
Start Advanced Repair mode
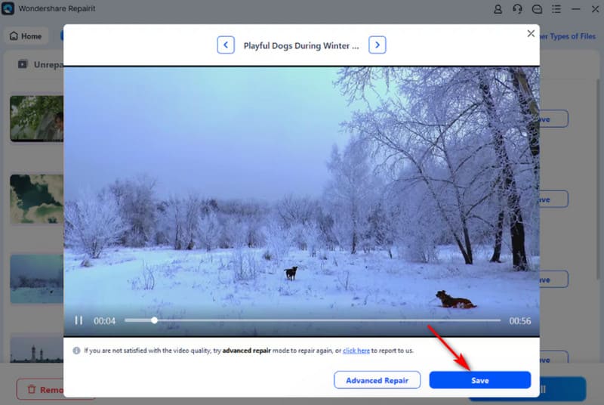pyautogui.click(x=377, y=380)
